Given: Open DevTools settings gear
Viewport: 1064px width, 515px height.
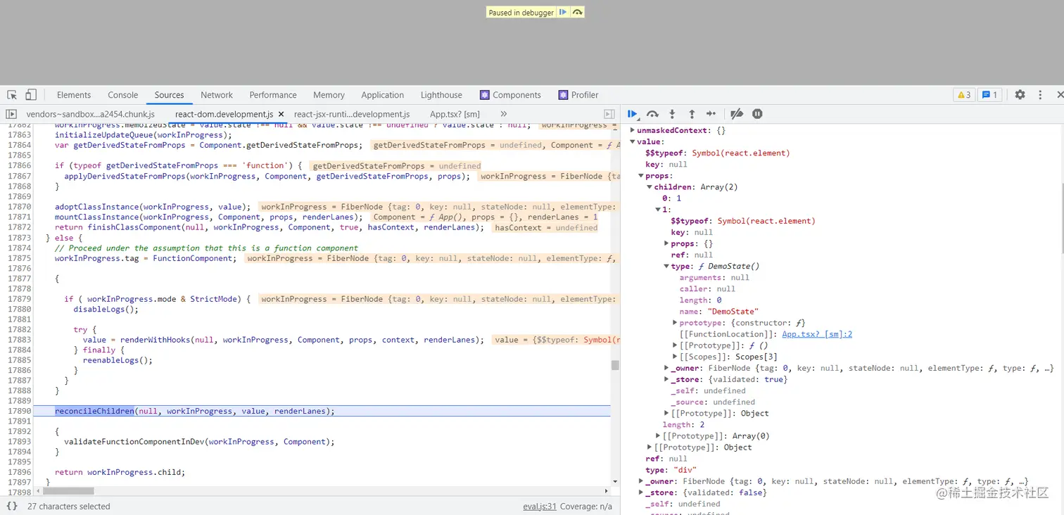Looking at the screenshot, I should click(1020, 95).
